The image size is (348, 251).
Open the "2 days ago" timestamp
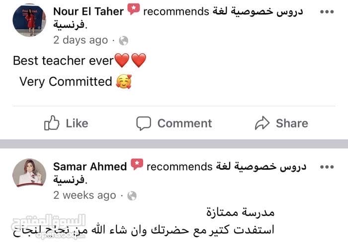(80, 40)
